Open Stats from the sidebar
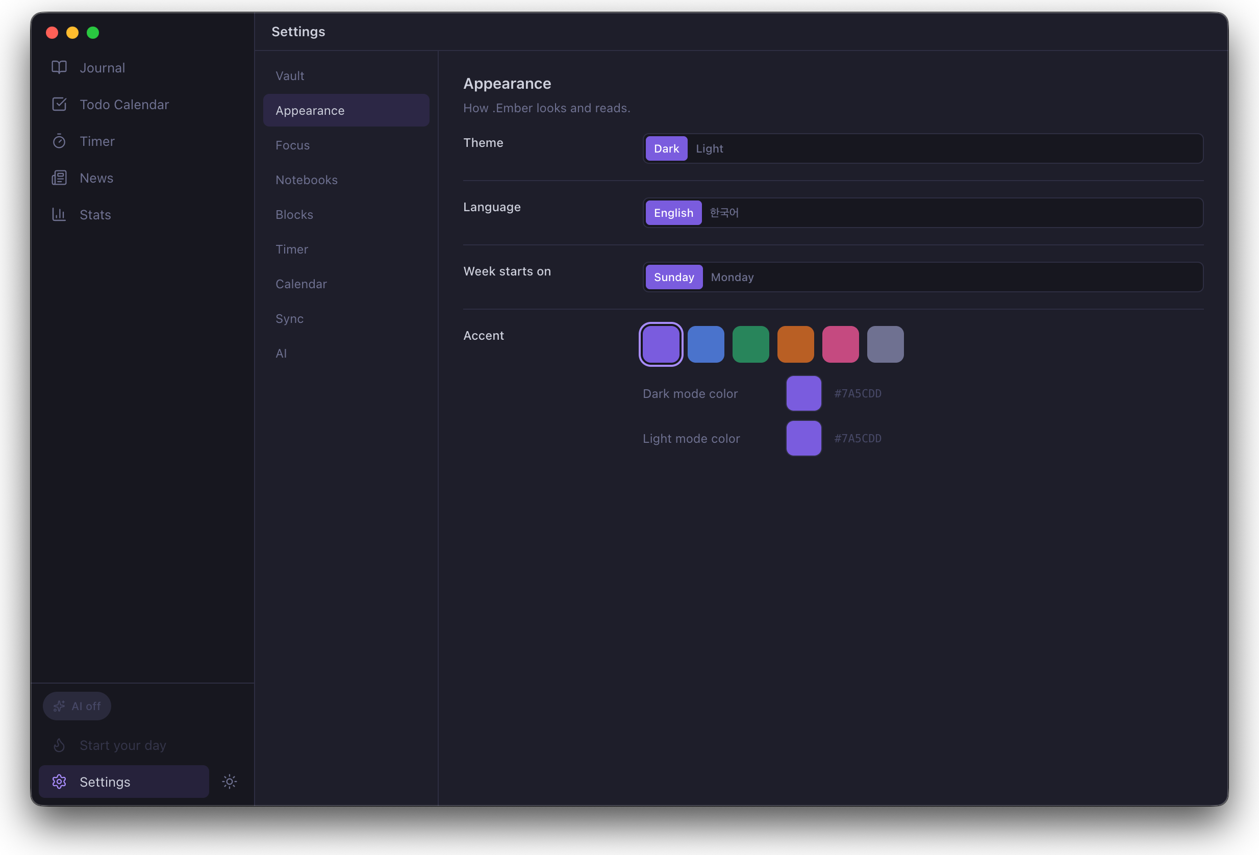Image resolution: width=1259 pixels, height=855 pixels. tap(142, 215)
